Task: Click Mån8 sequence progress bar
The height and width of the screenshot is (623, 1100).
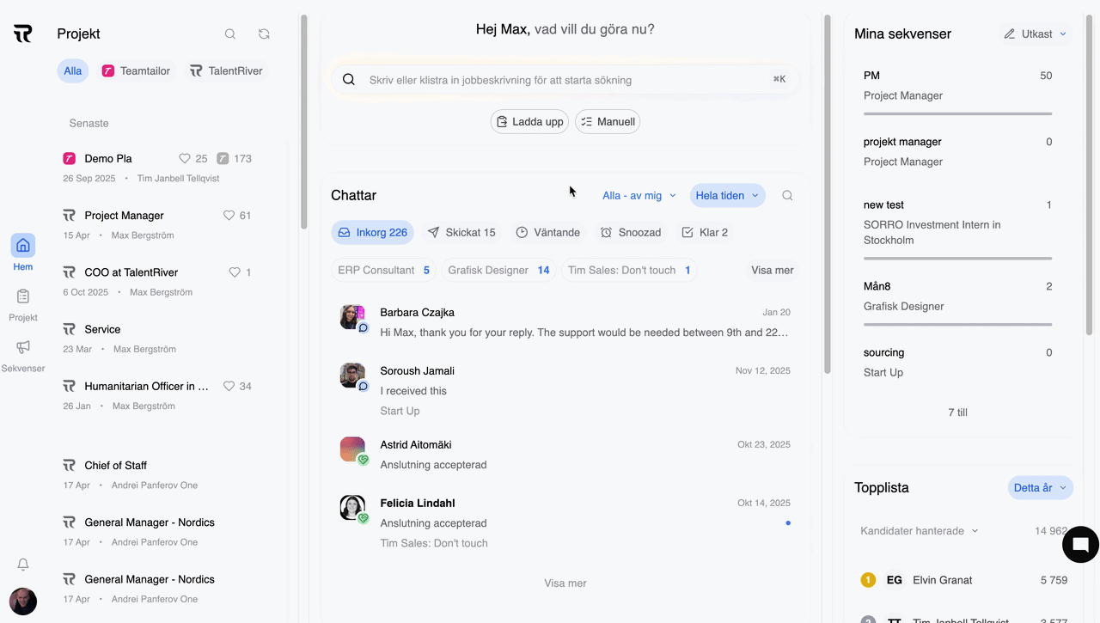Action: click(957, 324)
